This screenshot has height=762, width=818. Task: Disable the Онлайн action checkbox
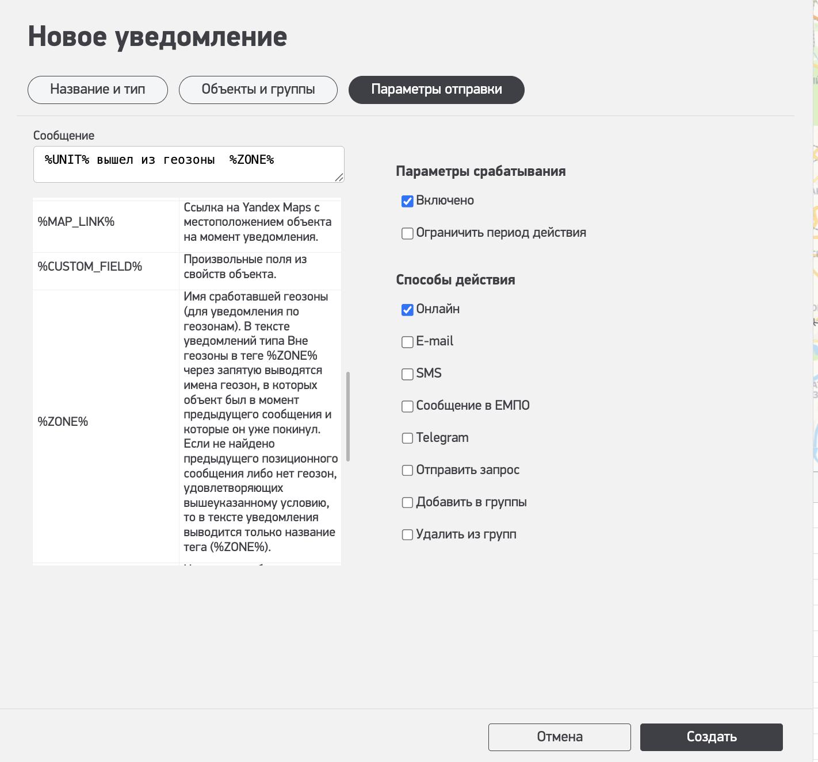tap(407, 310)
